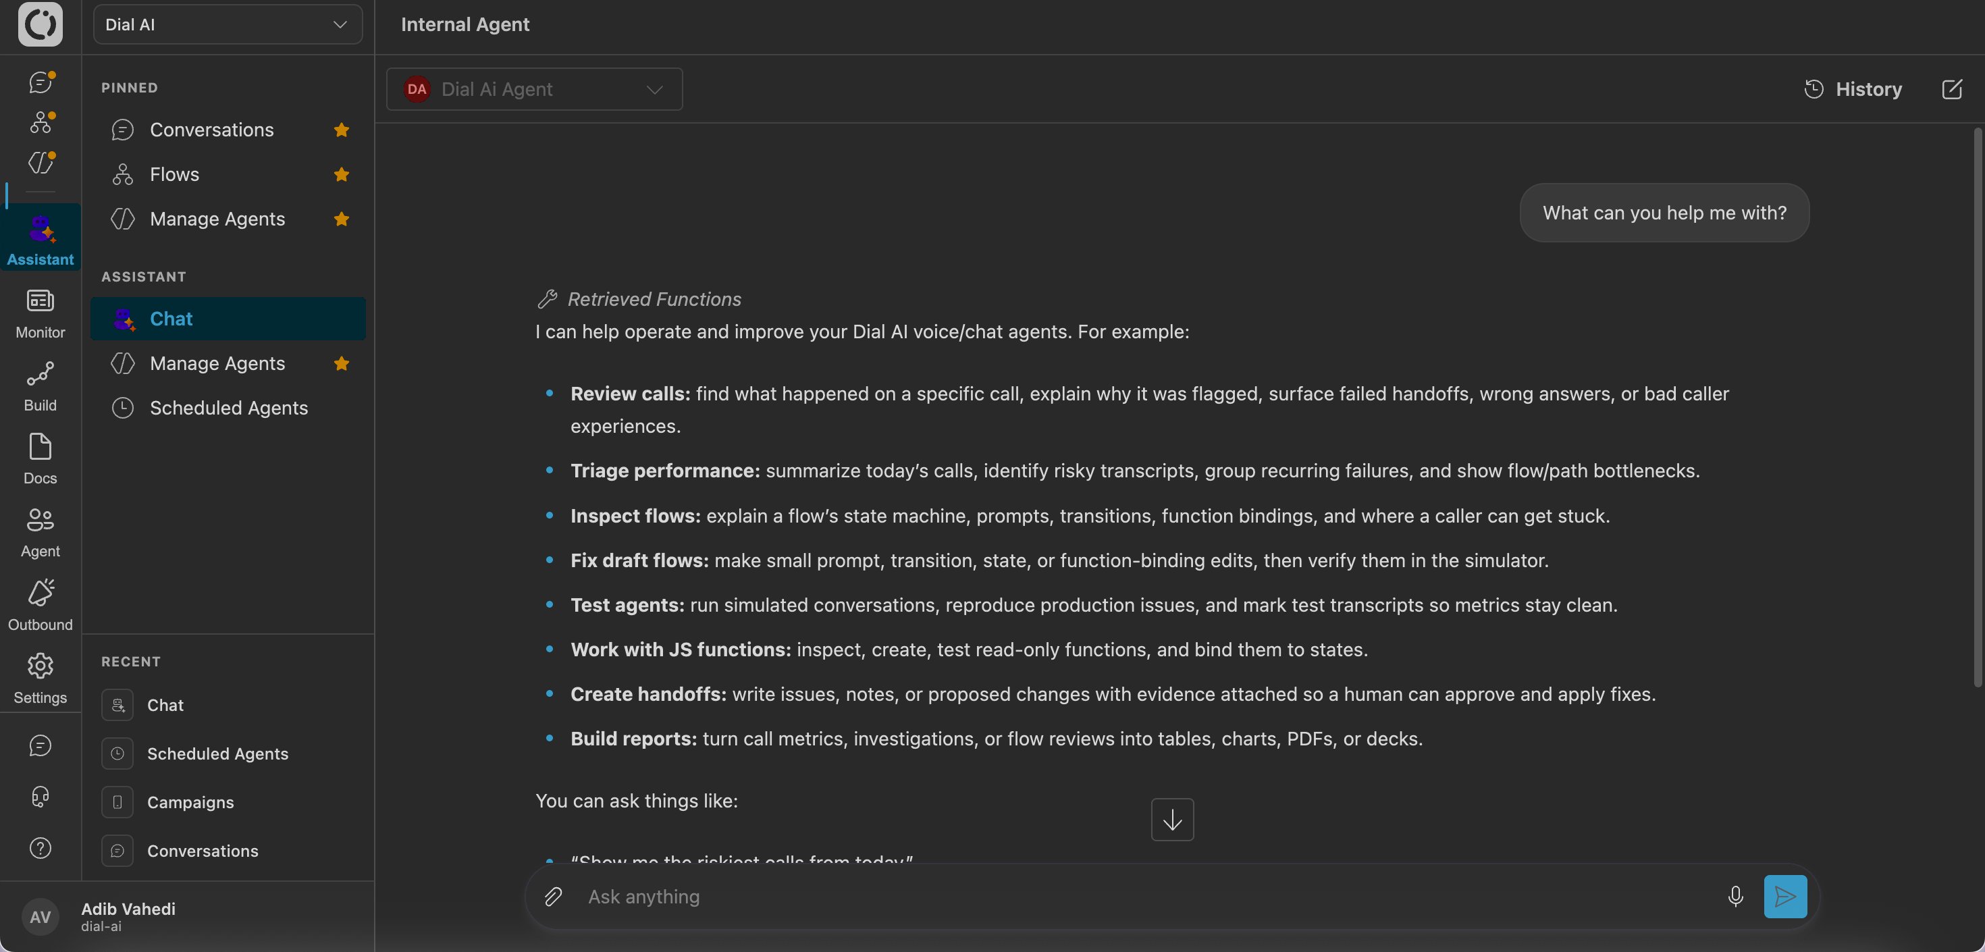Screen dimensions: 1985x952
Task: Open pinned Flows item
Action: coord(228,174)
